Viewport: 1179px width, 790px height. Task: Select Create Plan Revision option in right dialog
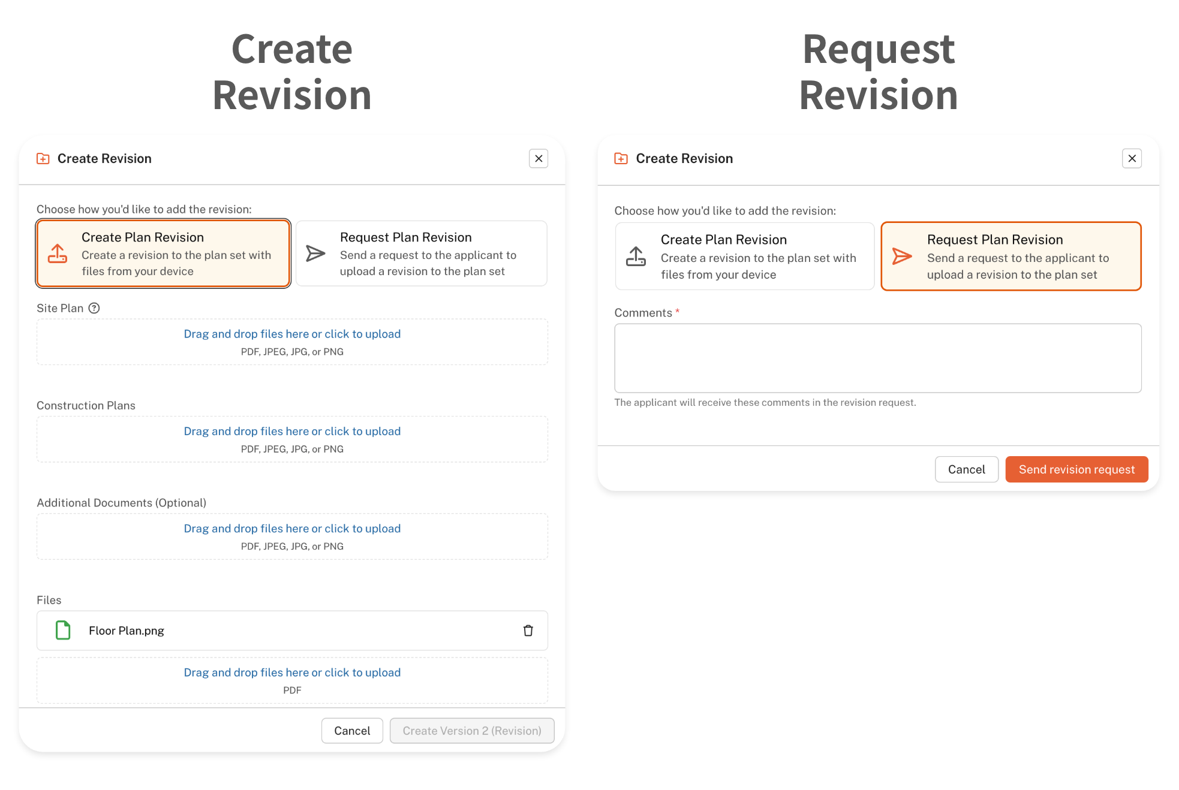744,257
